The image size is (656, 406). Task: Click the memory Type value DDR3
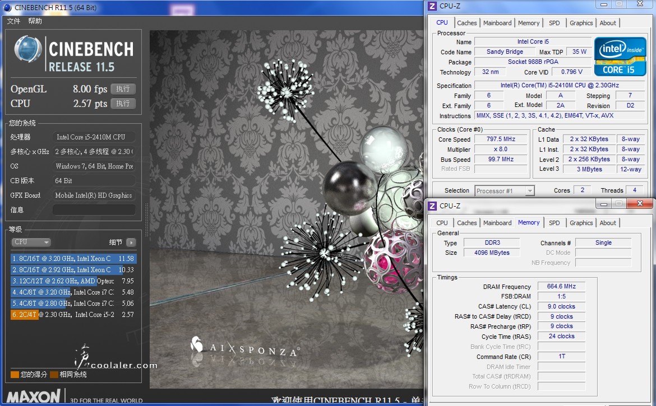(x=492, y=242)
